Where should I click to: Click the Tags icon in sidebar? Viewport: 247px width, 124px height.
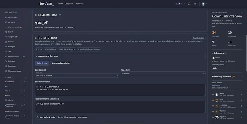point(6,52)
